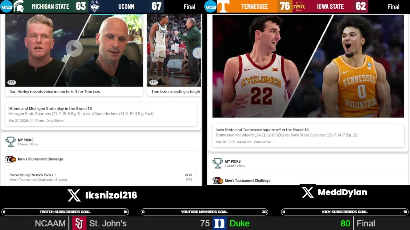The height and width of the screenshot is (230, 410).
Task: Click Tournament Challenge icon in right panel
Action: pos(218,180)
